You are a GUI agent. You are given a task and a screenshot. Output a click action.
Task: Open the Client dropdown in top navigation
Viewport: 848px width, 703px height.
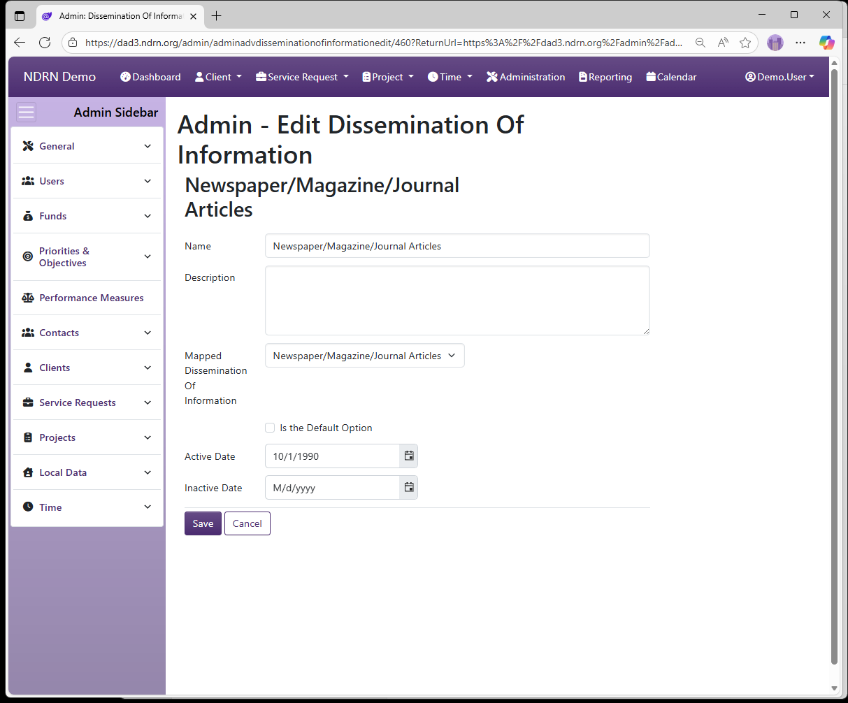point(218,77)
